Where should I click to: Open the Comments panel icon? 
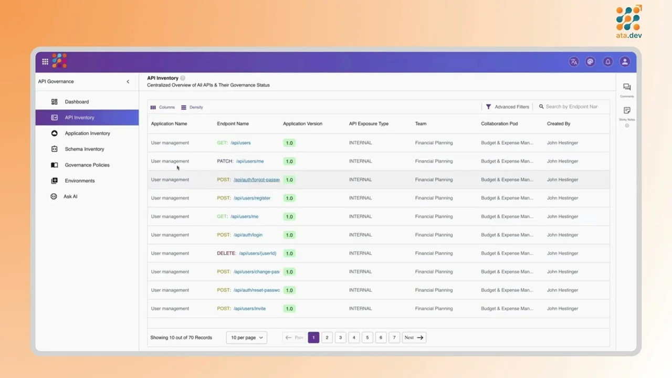626,87
